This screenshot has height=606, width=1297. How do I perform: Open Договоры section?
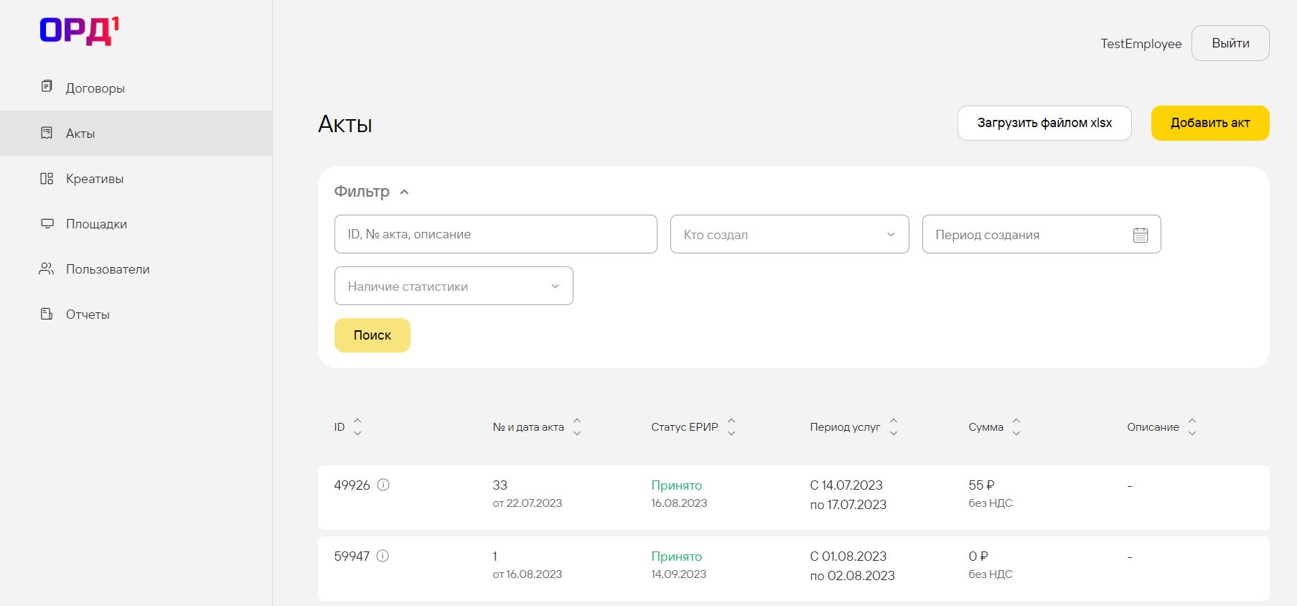[136, 88]
